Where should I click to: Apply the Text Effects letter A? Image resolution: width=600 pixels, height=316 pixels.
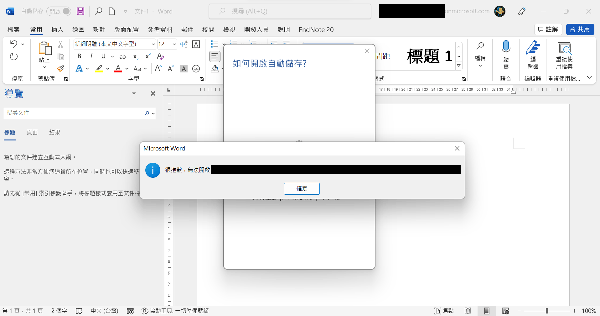[x=79, y=69]
